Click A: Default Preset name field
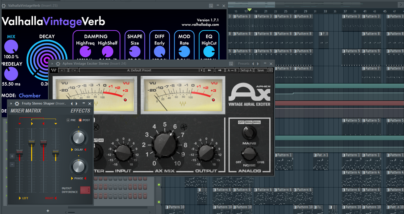 tap(139, 70)
